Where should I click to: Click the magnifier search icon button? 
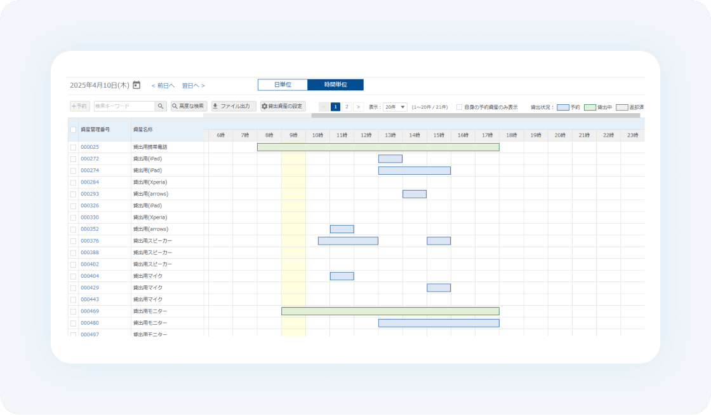[x=161, y=106]
